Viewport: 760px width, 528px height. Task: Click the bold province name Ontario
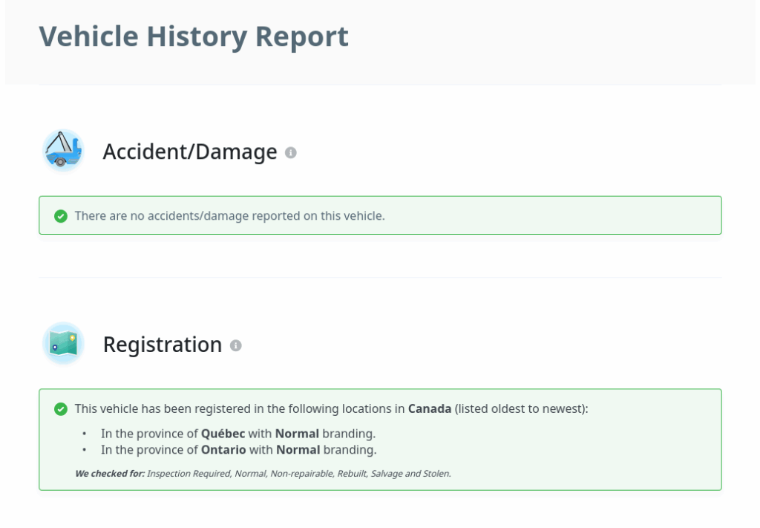click(223, 449)
